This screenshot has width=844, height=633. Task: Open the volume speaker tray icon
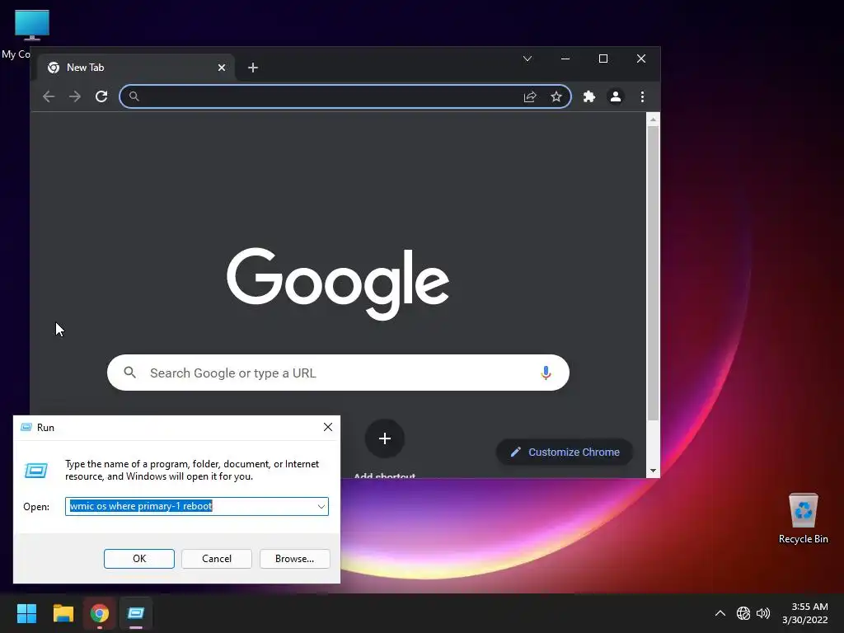[762, 613]
